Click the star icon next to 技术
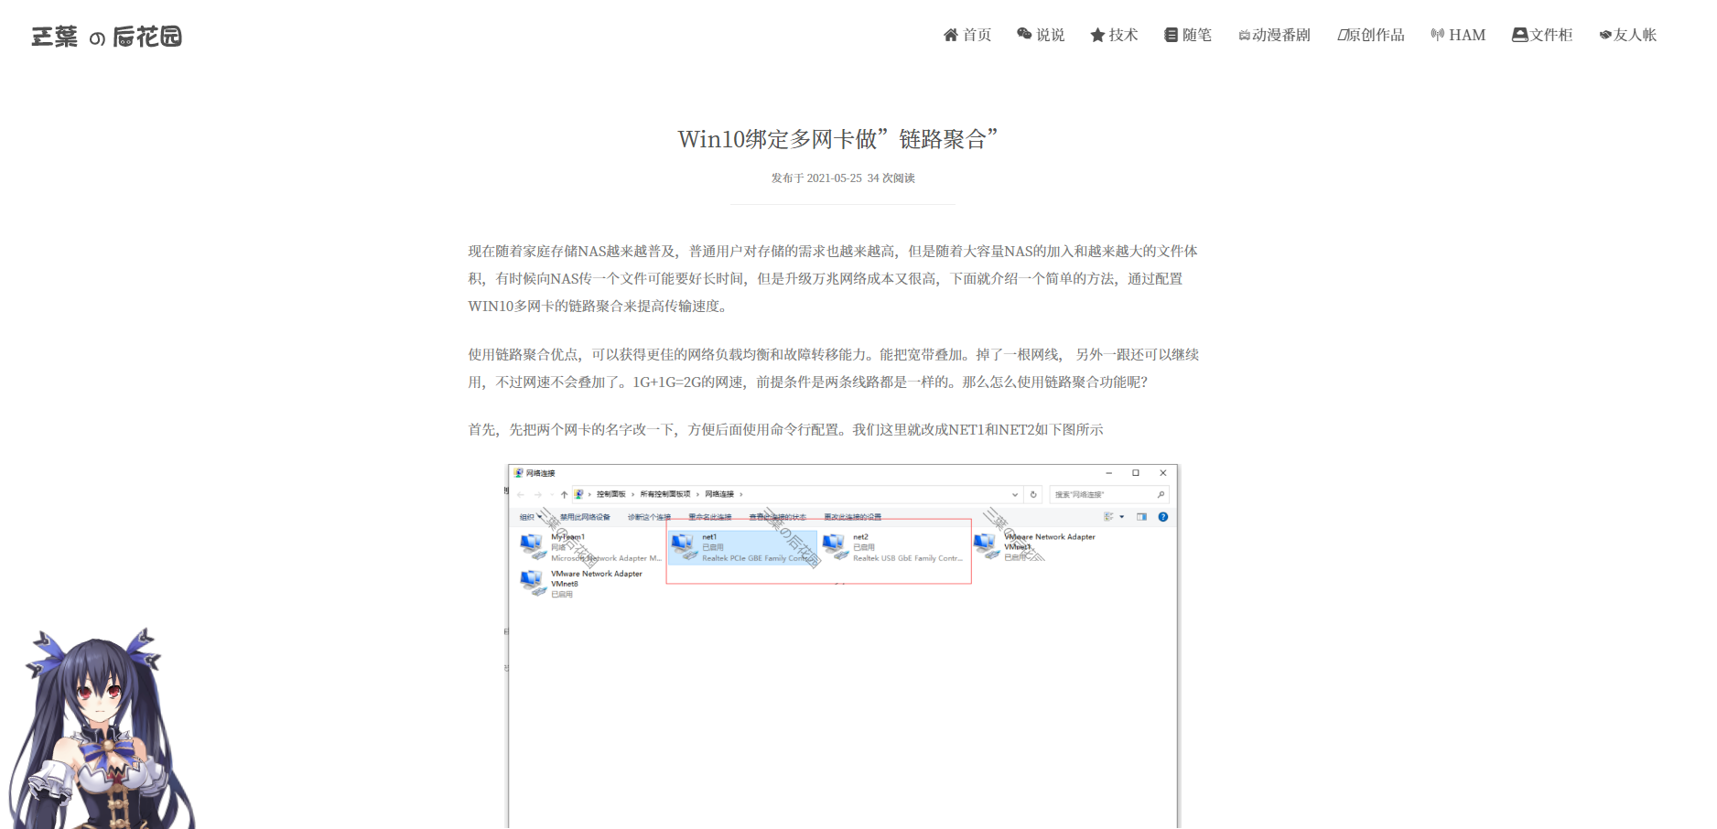The width and height of the screenshot is (1717, 829). (x=1097, y=35)
